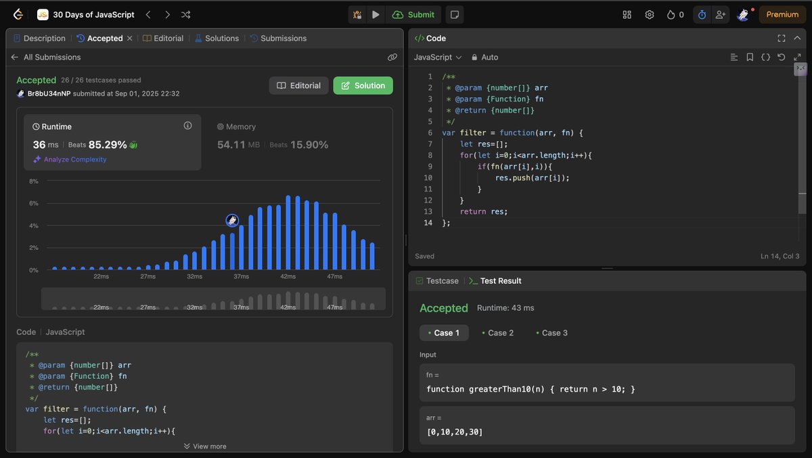Viewport: 812px width, 458px height.
Task: Expand the code with View more
Action: tap(205, 446)
